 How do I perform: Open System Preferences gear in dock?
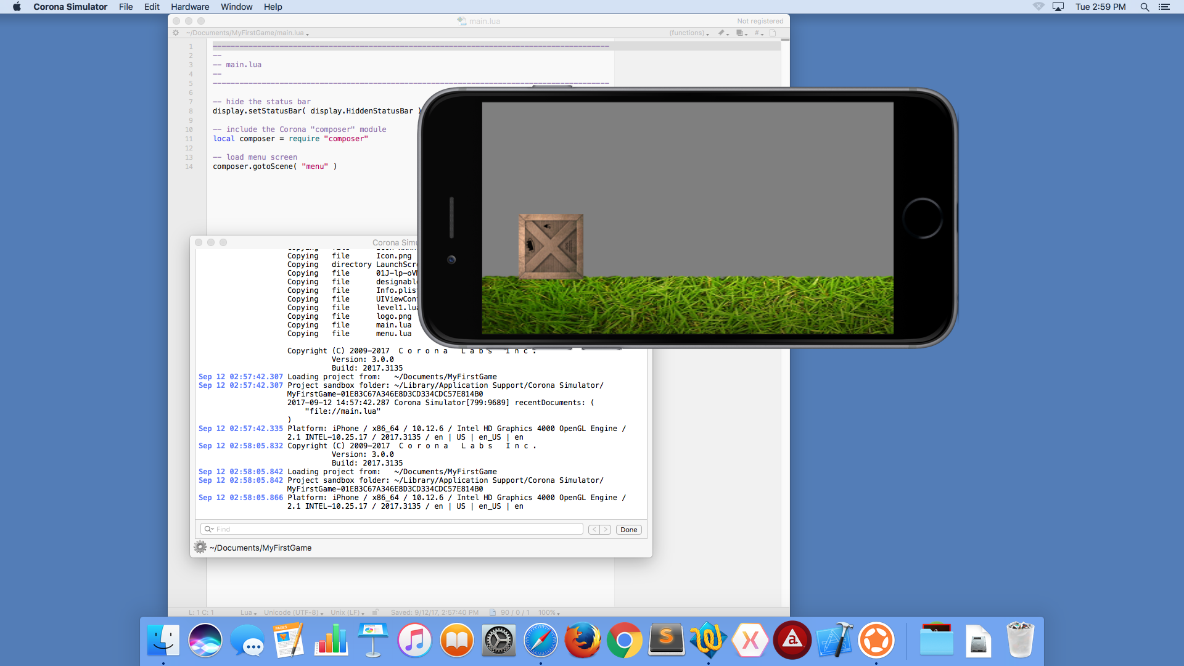499,640
